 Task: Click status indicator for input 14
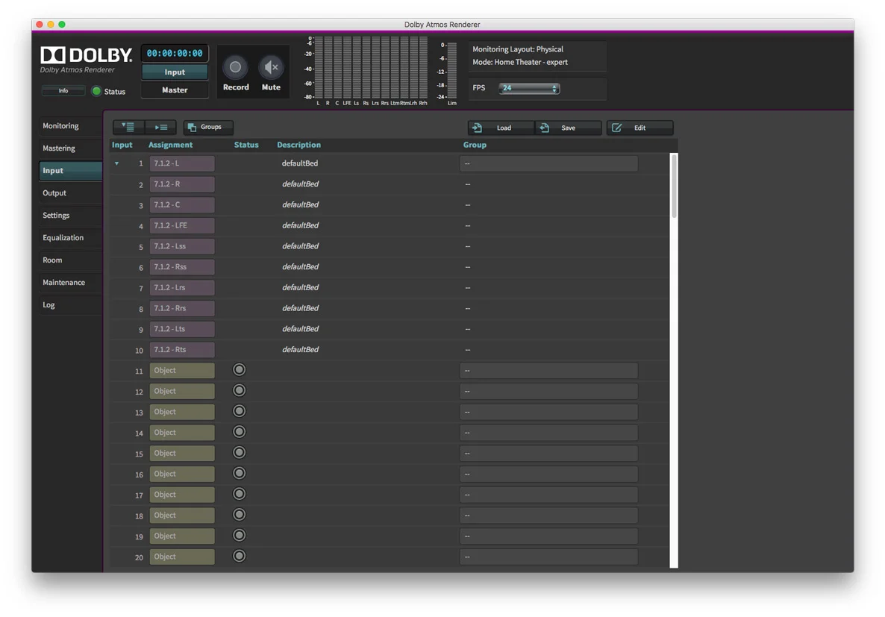(240, 432)
